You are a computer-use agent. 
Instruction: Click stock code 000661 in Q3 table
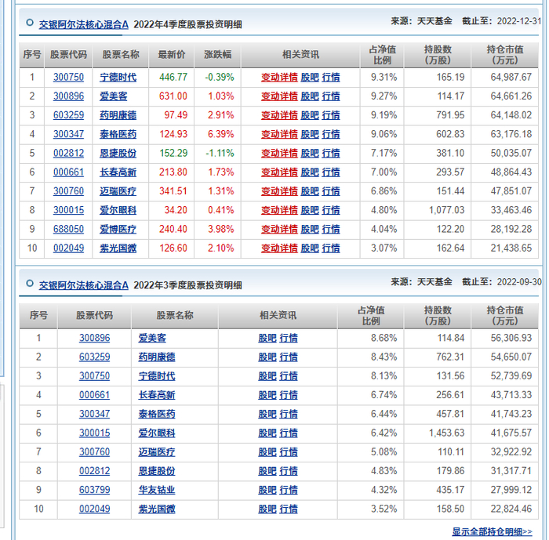pos(94,395)
